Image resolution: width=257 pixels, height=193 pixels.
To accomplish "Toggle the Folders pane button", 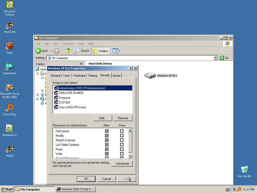I will pyautogui.click(x=101, y=51).
